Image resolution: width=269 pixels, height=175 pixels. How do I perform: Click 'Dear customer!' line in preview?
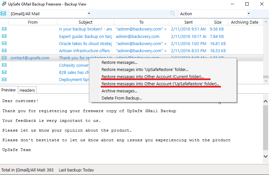coord(20,101)
